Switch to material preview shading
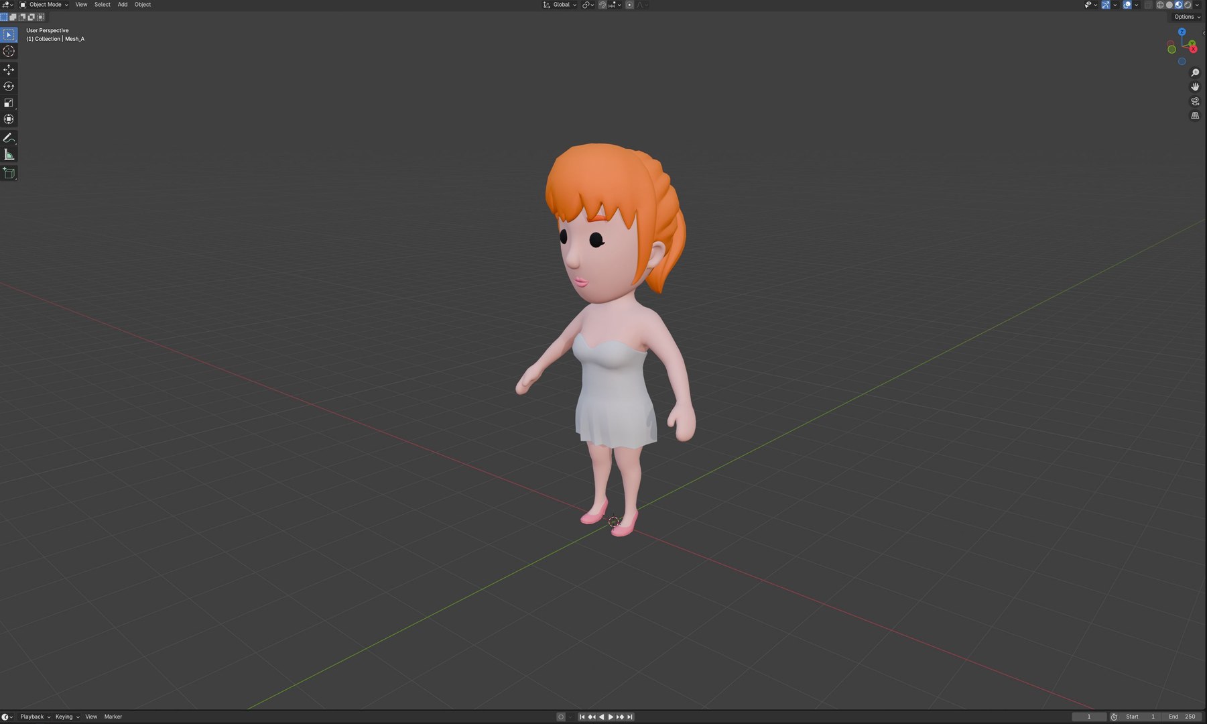 point(1178,5)
